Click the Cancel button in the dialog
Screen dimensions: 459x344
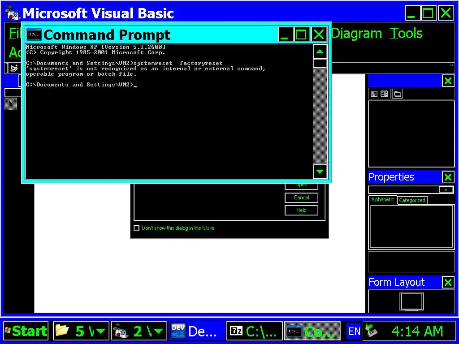[x=301, y=198]
